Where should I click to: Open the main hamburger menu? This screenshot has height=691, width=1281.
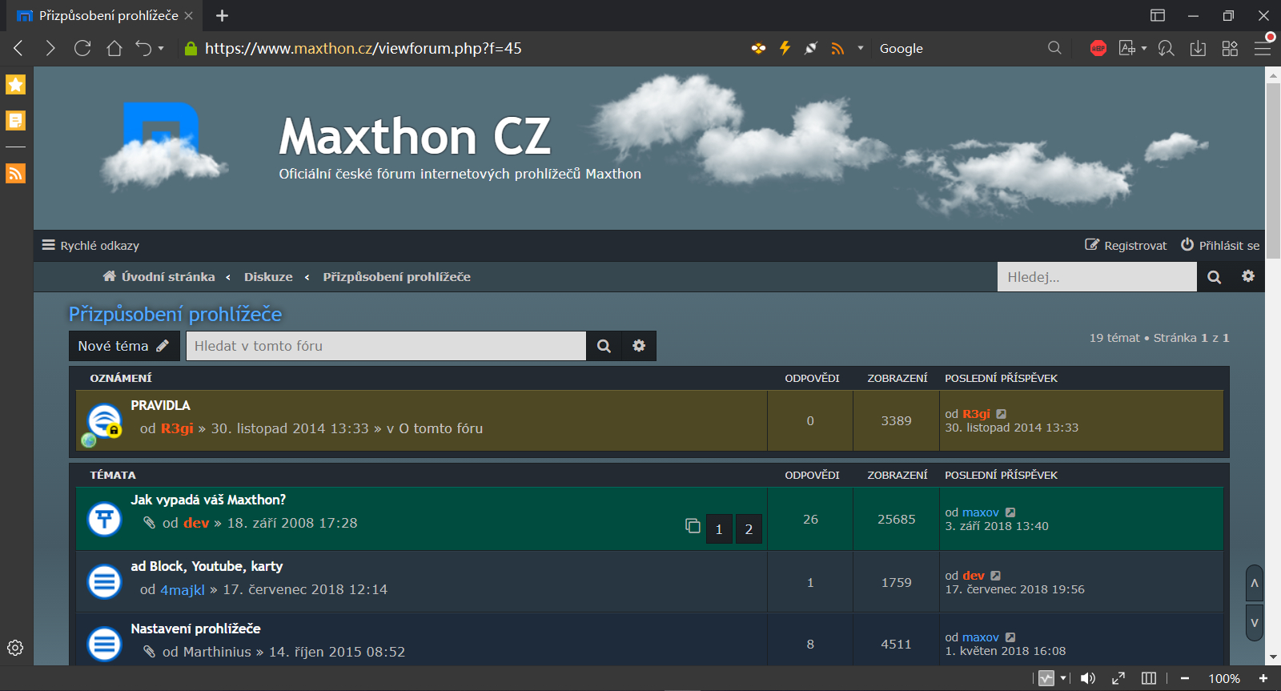pos(1263,48)
